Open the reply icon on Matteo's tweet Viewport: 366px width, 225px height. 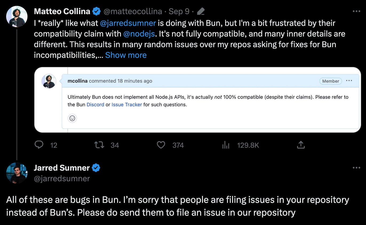click(x=39, y=145)
